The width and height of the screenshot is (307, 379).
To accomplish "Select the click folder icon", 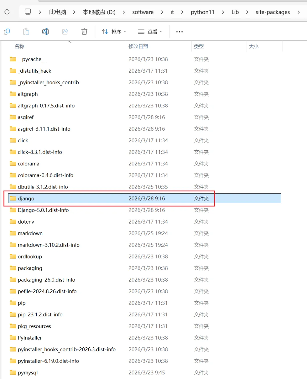I will (x=13, y=140).
